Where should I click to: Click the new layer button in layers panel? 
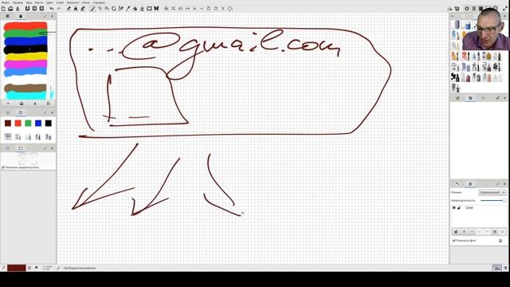click(x=456, y=232)
